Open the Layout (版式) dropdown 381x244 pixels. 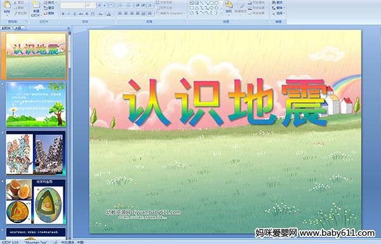click(x=50, y=3)
